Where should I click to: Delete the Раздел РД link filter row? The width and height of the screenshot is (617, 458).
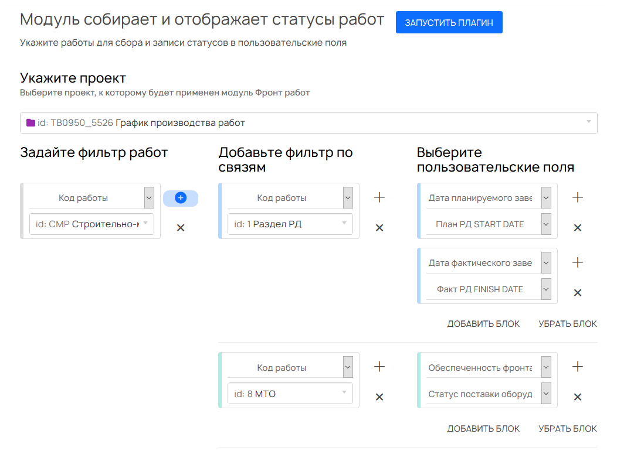pos(379,228)
